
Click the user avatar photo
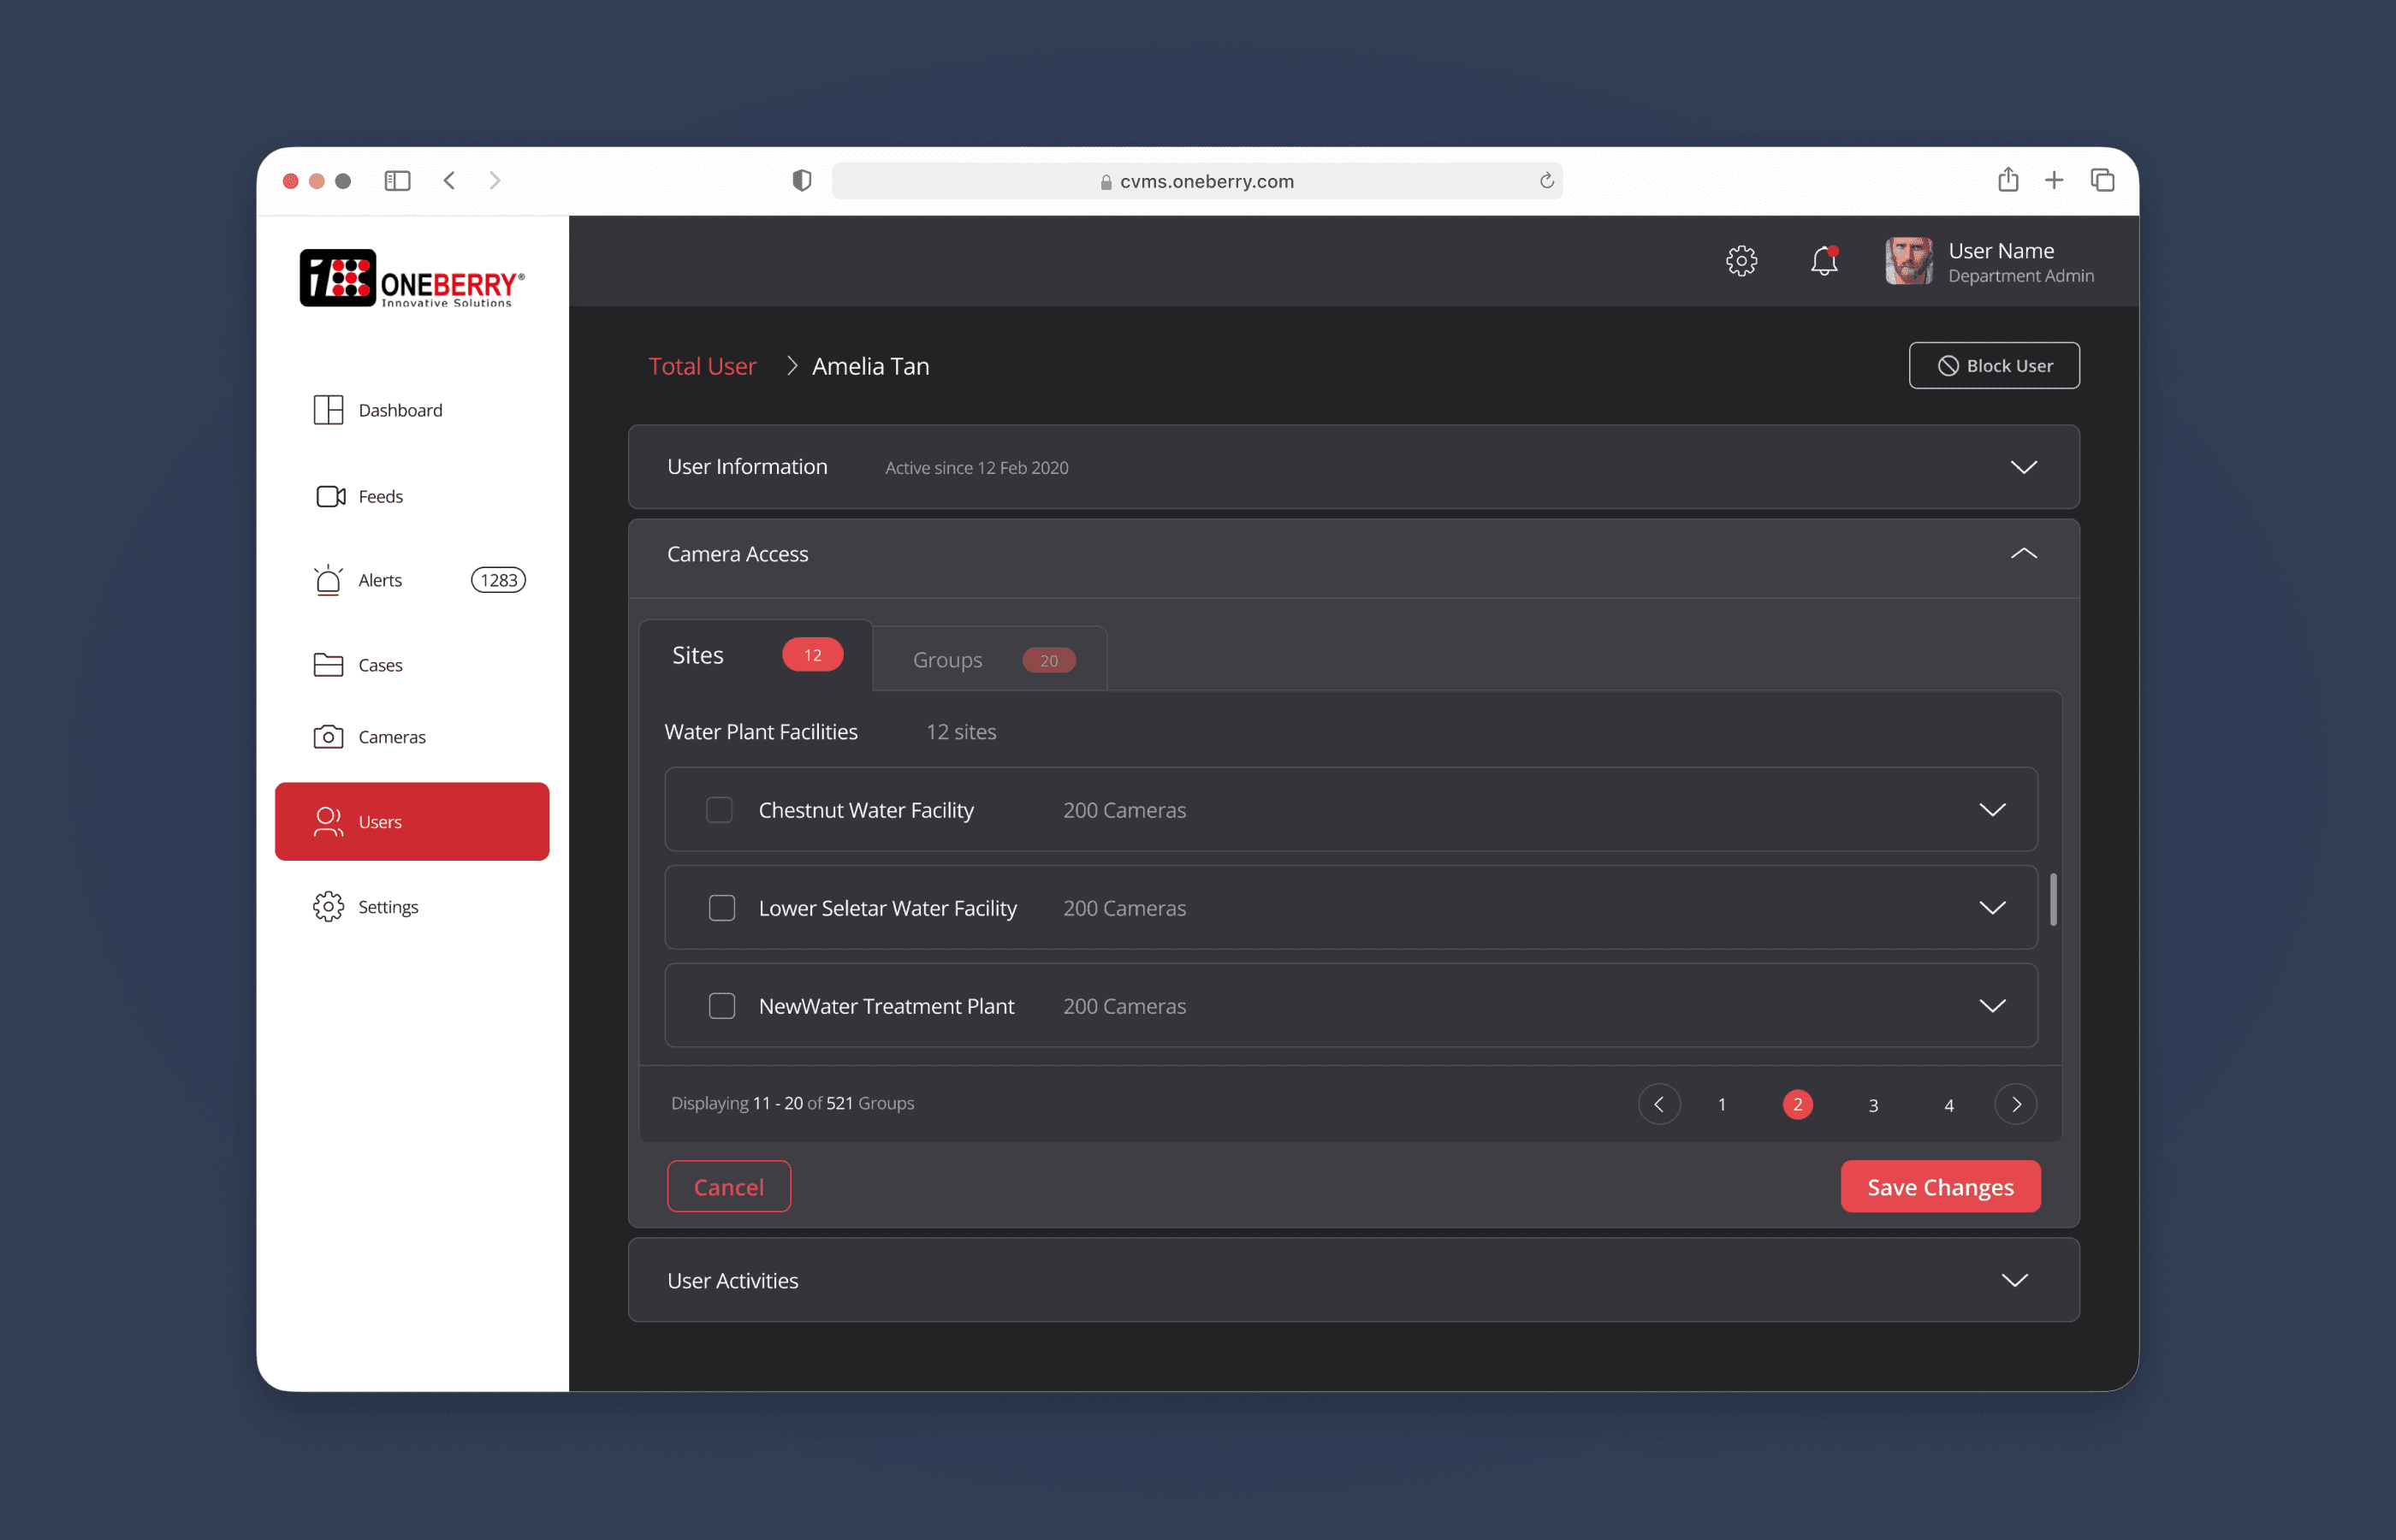point(1908,261)
